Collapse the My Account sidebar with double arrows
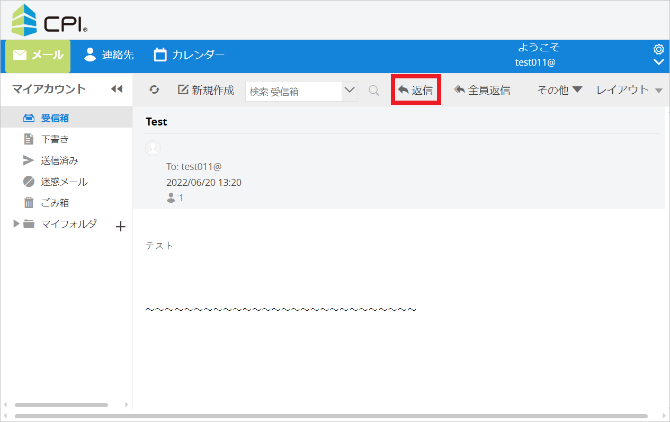Screen dimensions: 670x422 coord(117,89)
